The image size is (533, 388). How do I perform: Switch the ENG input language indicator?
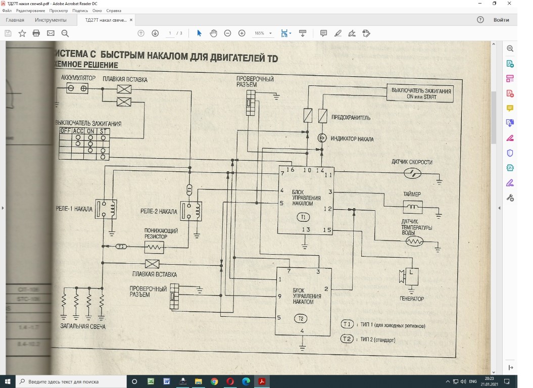click(x=473, y=381)
